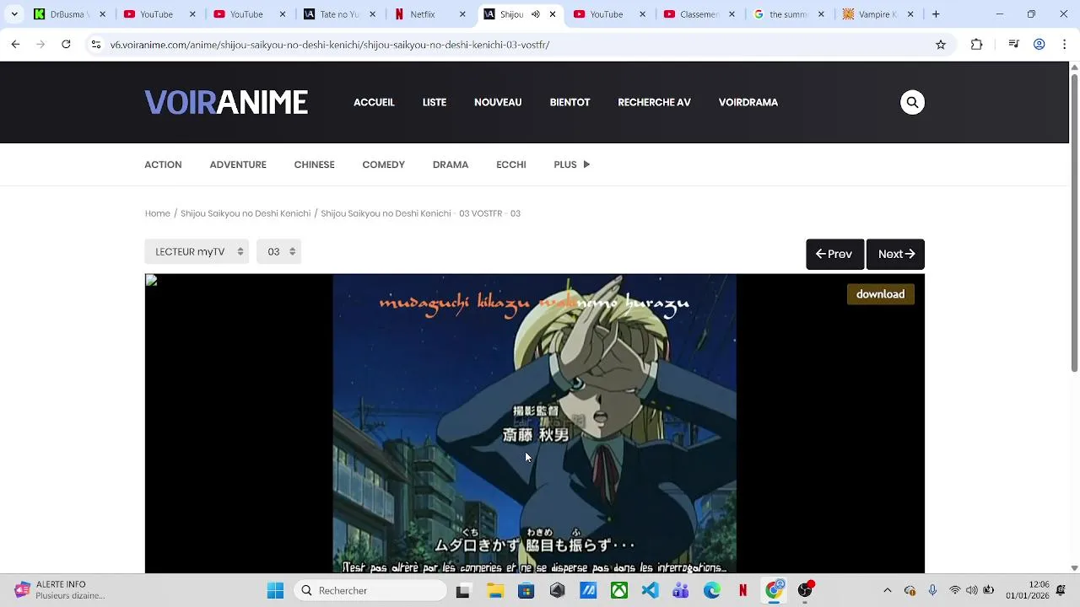The height and width of the screenshot is (607, 1080).
Task: Bookmark this page with the star icon
Action: pyautogui.click(x=941, y=45)
